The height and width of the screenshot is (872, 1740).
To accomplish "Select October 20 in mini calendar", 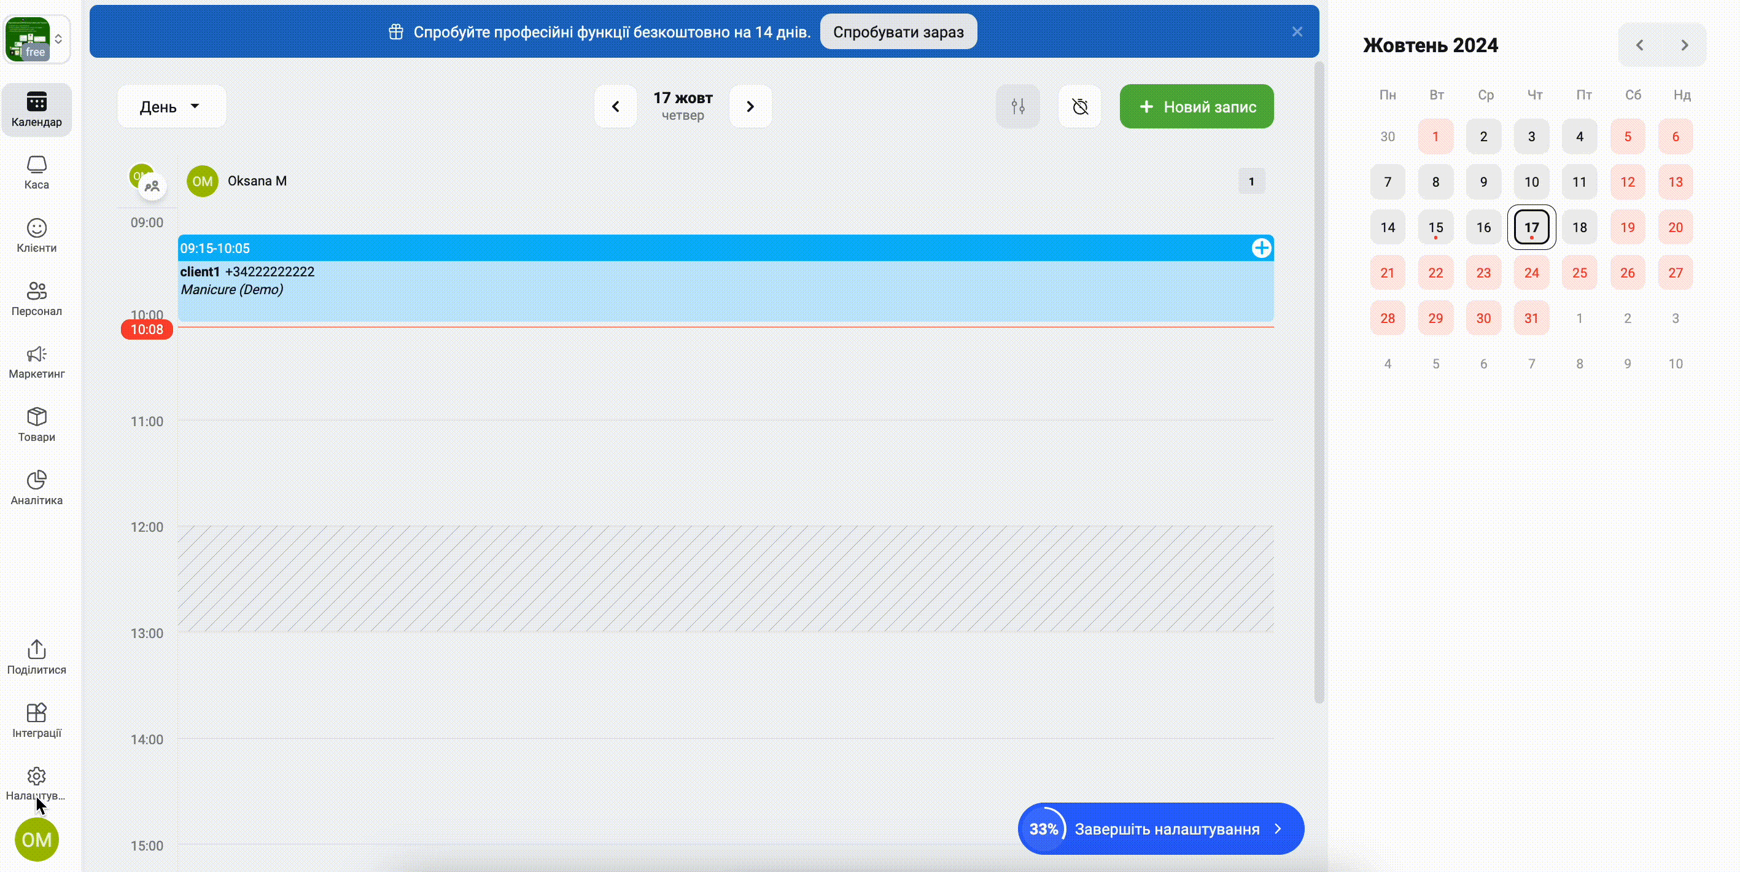I will click(x=1675, y=228).
